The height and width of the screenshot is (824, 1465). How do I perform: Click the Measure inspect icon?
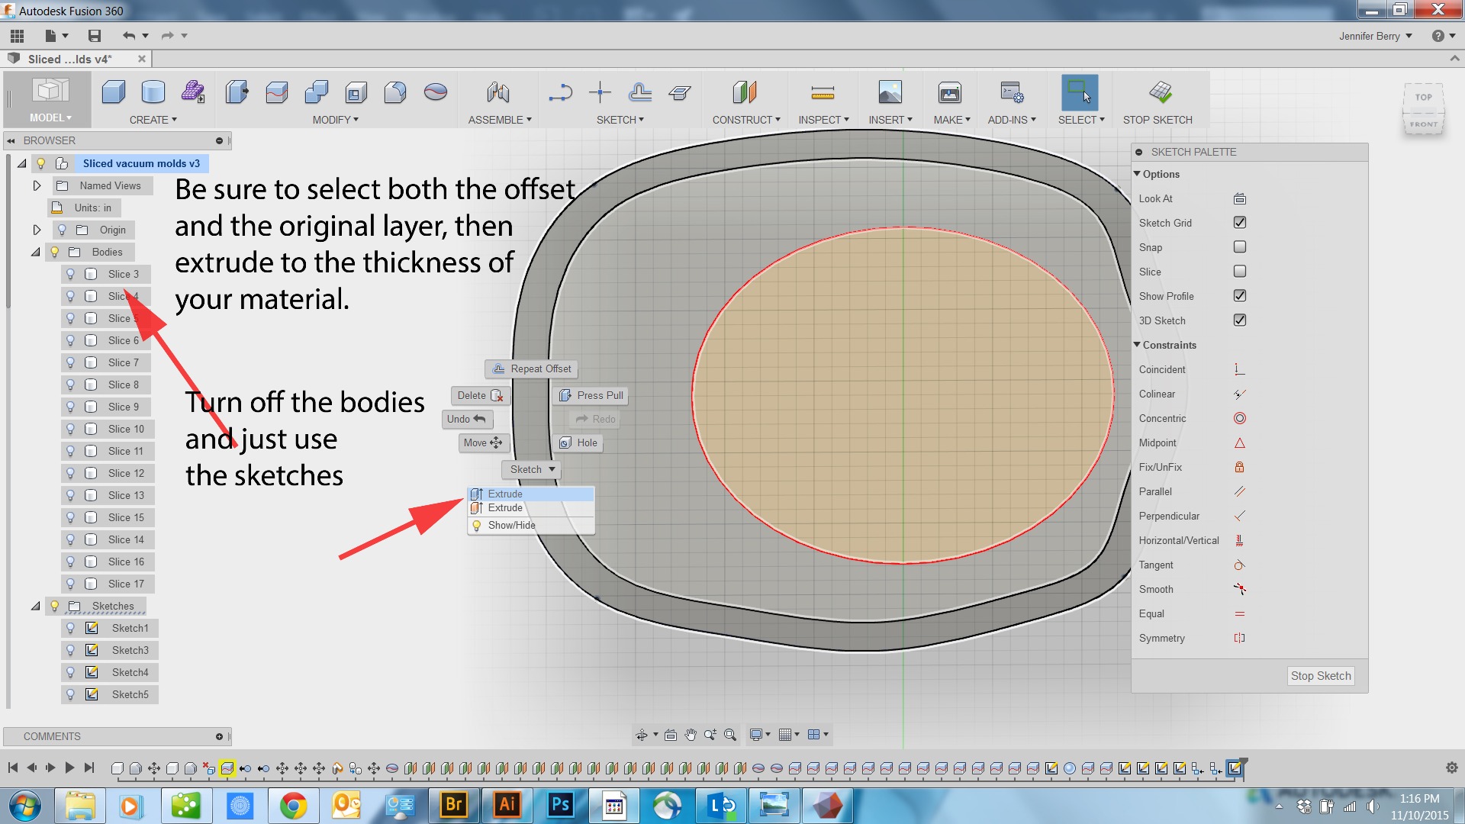click(822, 92)
